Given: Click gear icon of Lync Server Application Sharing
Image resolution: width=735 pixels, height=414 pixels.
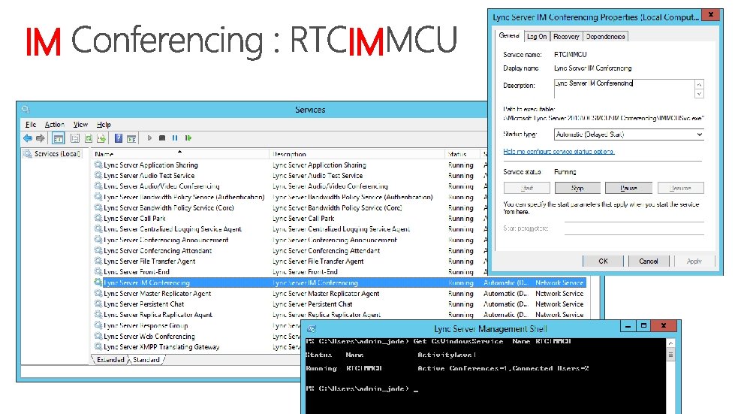Looking at the screenshot, I should click(98, 165).
